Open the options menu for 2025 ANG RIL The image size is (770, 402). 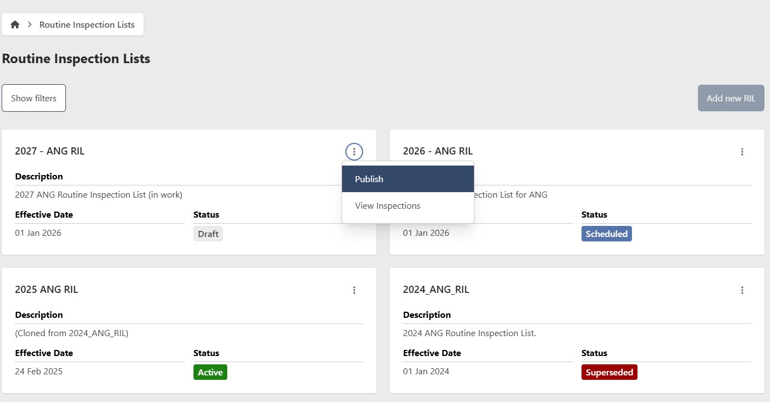(354, 290)
